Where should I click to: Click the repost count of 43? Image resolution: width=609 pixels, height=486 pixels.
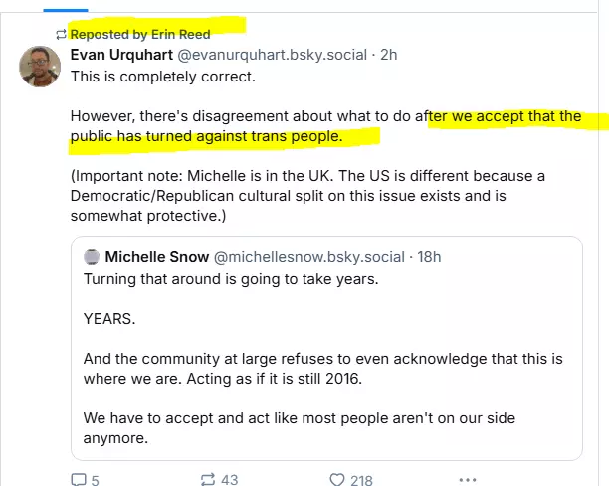pyautogui.click(x=229, y=479)
